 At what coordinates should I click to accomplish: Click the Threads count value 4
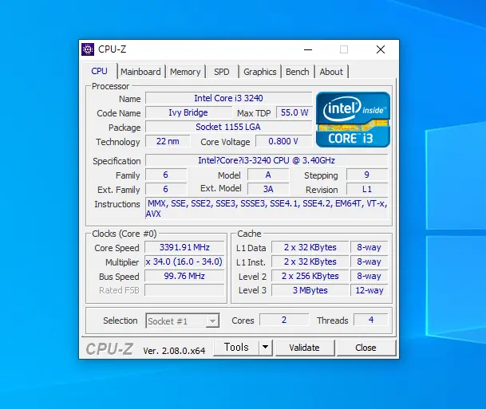coord(371,320)
